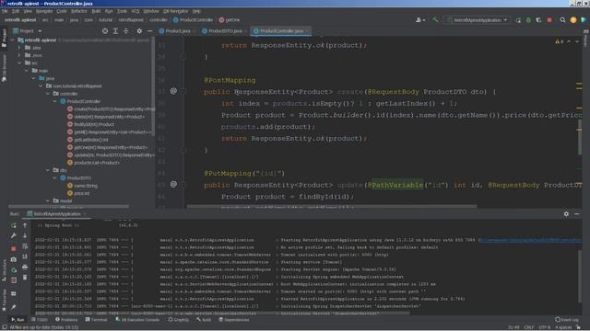Open the Project view selector dropdown
This screenshot has width=590, height=331.
28,31
